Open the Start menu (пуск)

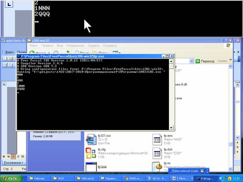pos(11,178)
